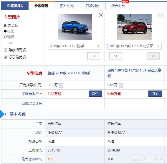Click the 厂商指导价(元) row label
This screenshot has height=164, width=167.
pos(31,85)
